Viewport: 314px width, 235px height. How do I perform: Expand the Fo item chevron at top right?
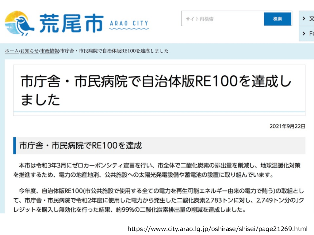coord(304,33)
